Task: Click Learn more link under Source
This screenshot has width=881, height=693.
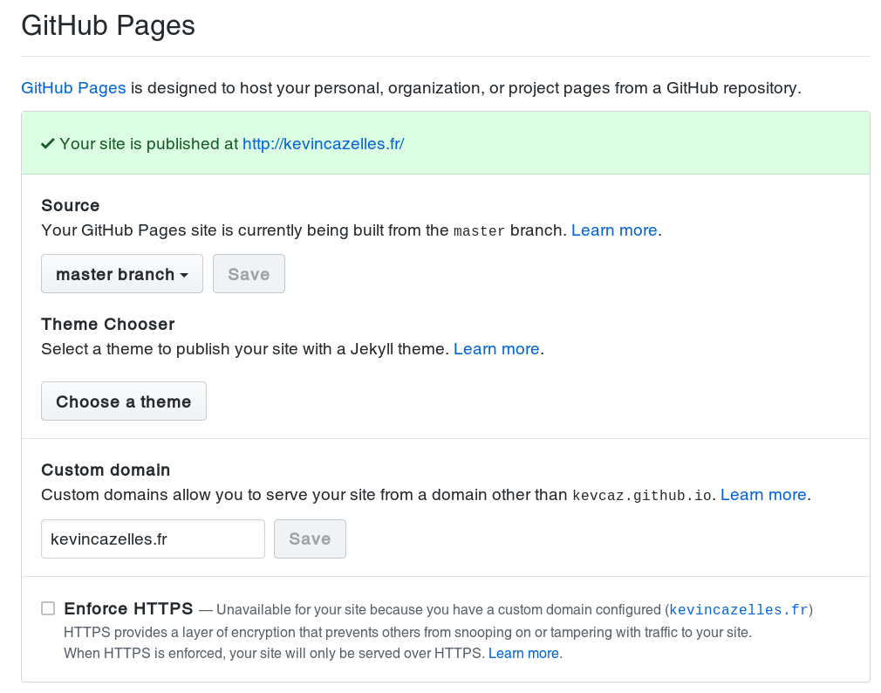Action: [613, 230]
